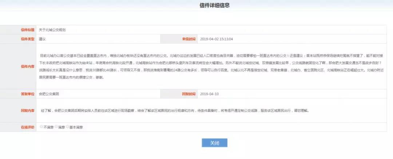Image resolution: width=393 pixels, height=159 pixels.
Task: Click the 在线评价 field label
Action: tap(28, 127)
